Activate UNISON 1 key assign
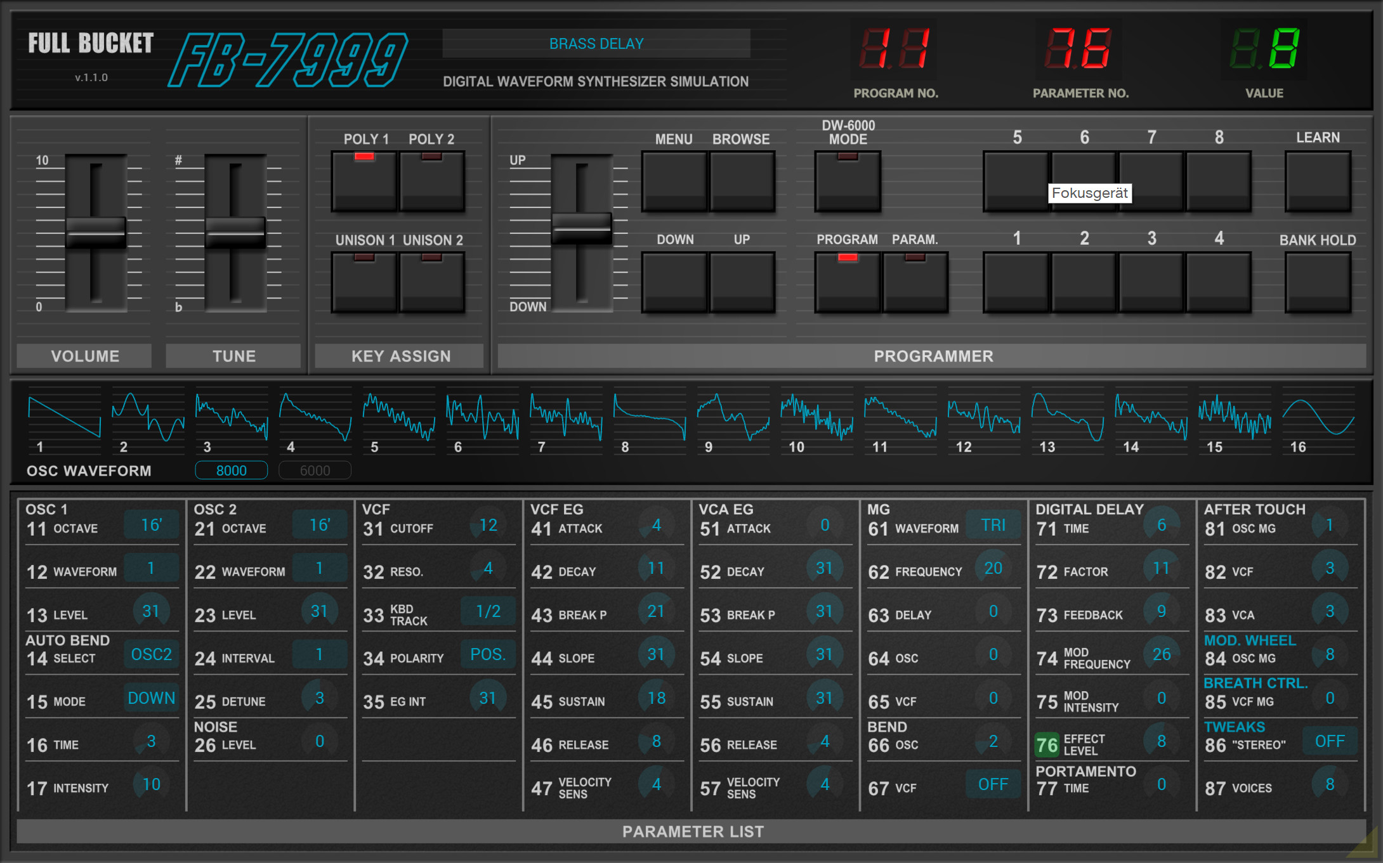Viewport: 1383px width, 863px height. point(364,283)
